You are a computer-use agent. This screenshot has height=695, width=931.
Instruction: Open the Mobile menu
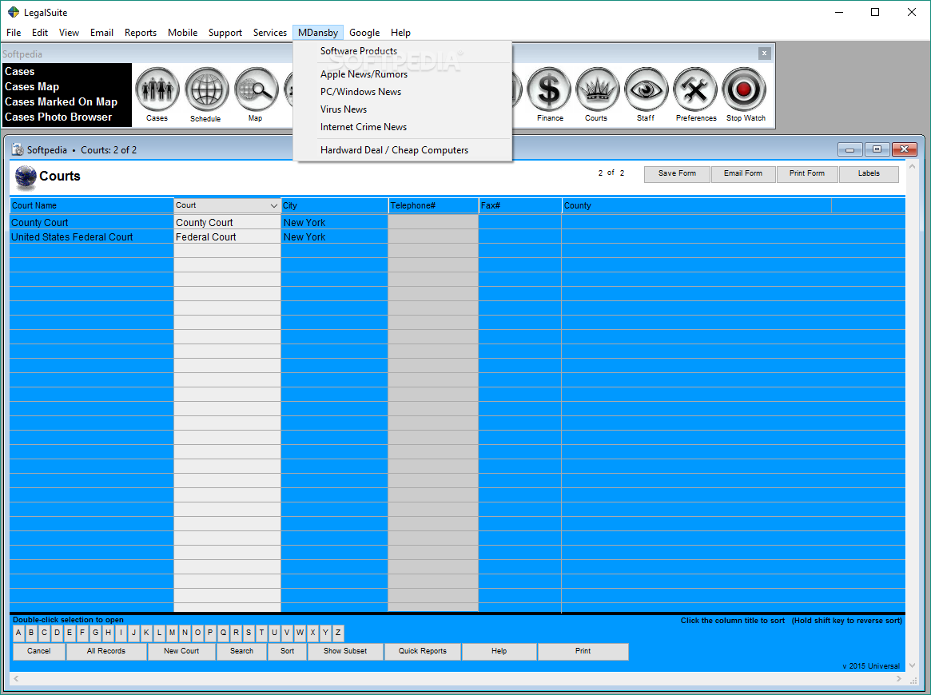pyautogui.click(x=182, y=33)
